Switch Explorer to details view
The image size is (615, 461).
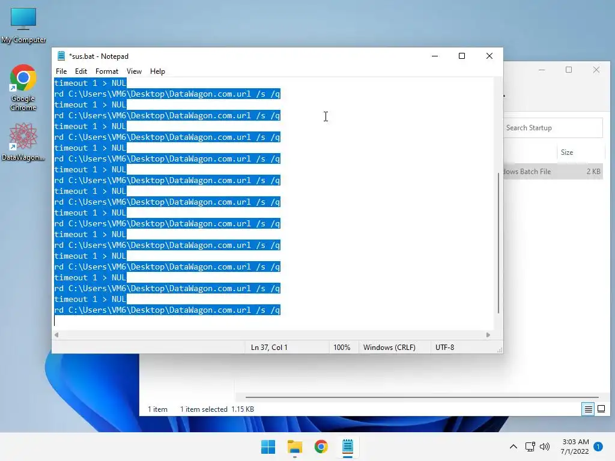click(x=588, y=409)
